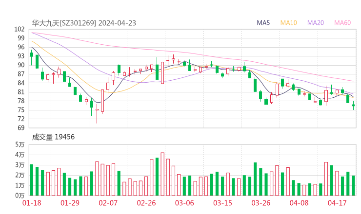This screenshot has height=214, width=361.
Task: Click the chart title 华大九天[SZ301269] 2024-04-23
Action: [84, 23]
